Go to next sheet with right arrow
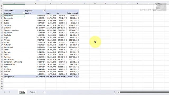Viewport: 169px width, 95px height. [10, 92]
